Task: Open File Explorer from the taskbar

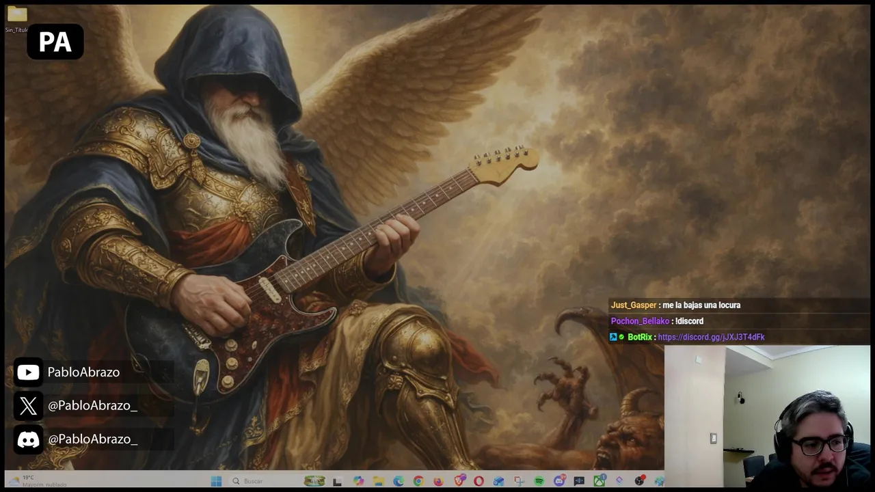Action: coord(379,481)
